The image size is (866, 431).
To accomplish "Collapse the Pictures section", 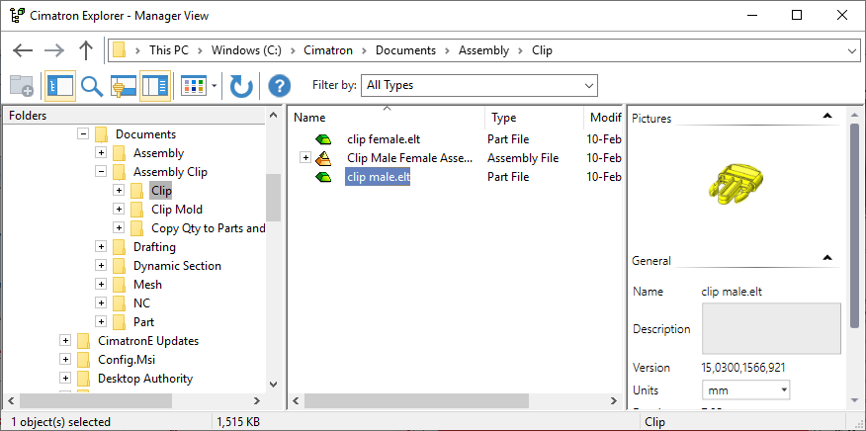I will 826,116.
